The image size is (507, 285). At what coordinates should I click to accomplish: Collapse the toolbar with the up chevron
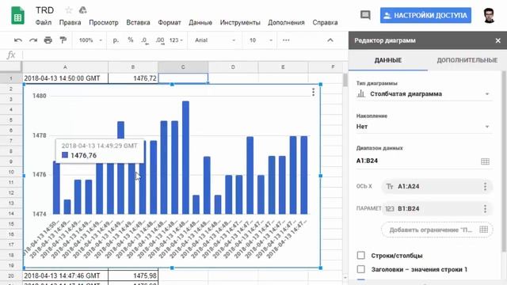[330, 40]
